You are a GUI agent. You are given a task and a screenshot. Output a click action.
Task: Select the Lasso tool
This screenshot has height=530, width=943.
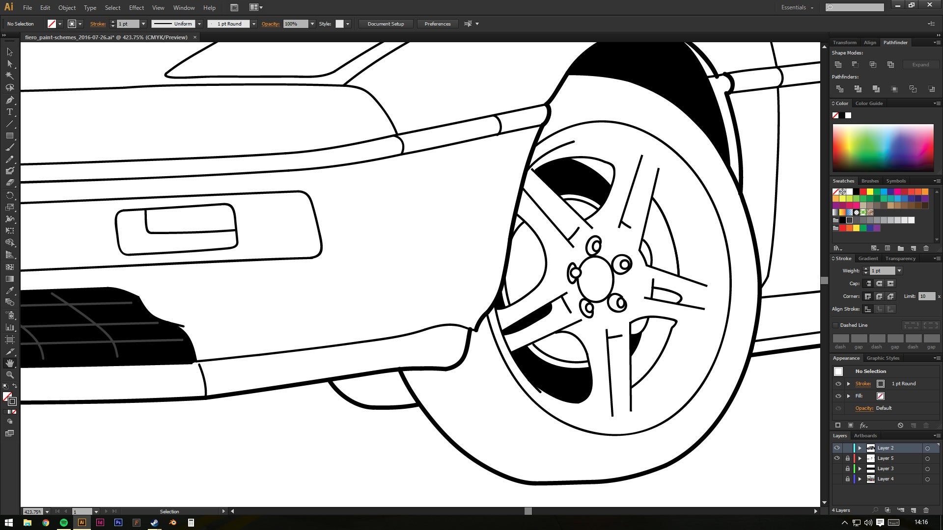click(x=9, y=87)
